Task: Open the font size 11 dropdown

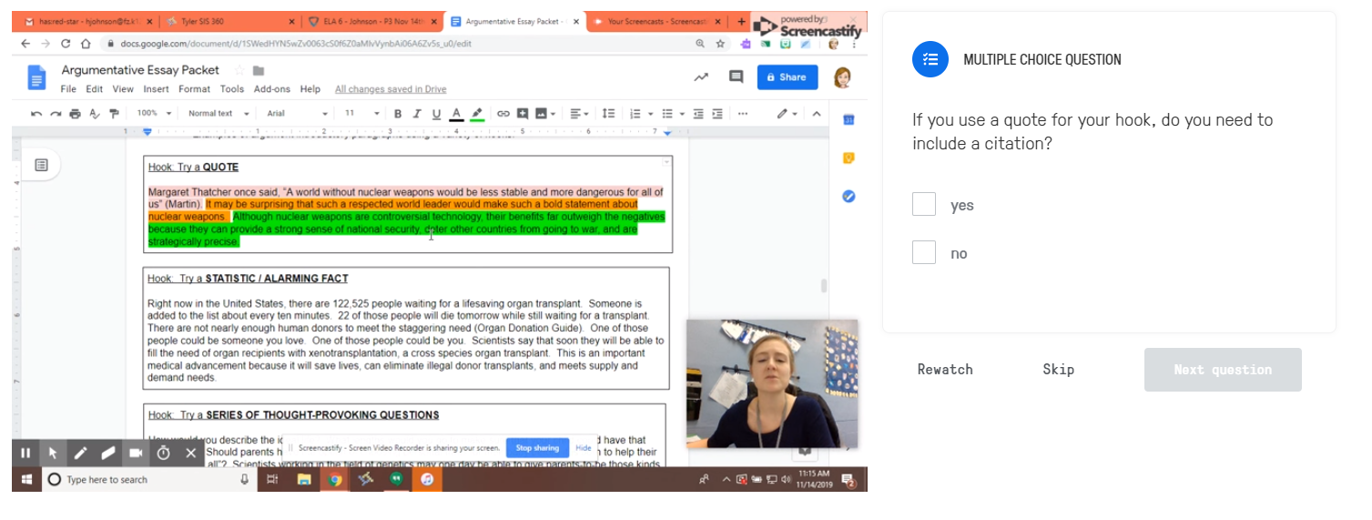Action: (361, 114)
